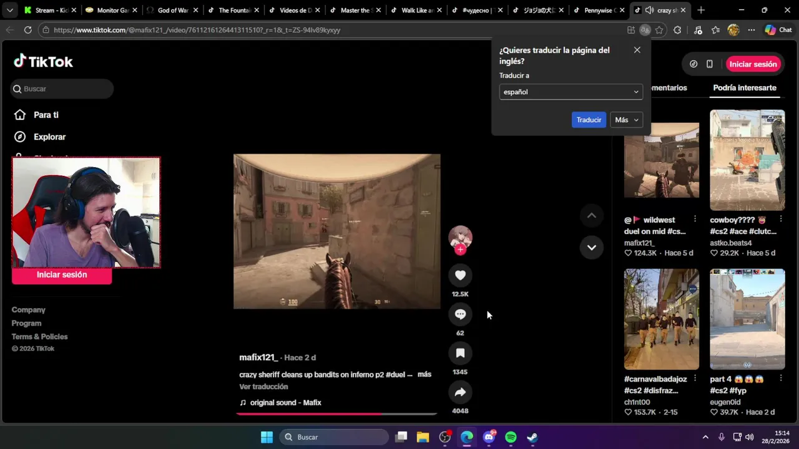Switch to Pennywise tab
This screenshot has width=799, height=449.
click(599, 10)
